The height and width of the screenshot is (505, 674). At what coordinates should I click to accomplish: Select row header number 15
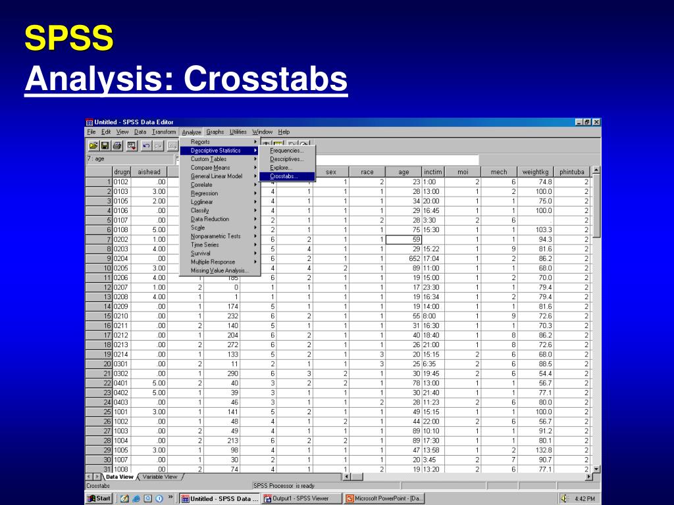[99, 316]
